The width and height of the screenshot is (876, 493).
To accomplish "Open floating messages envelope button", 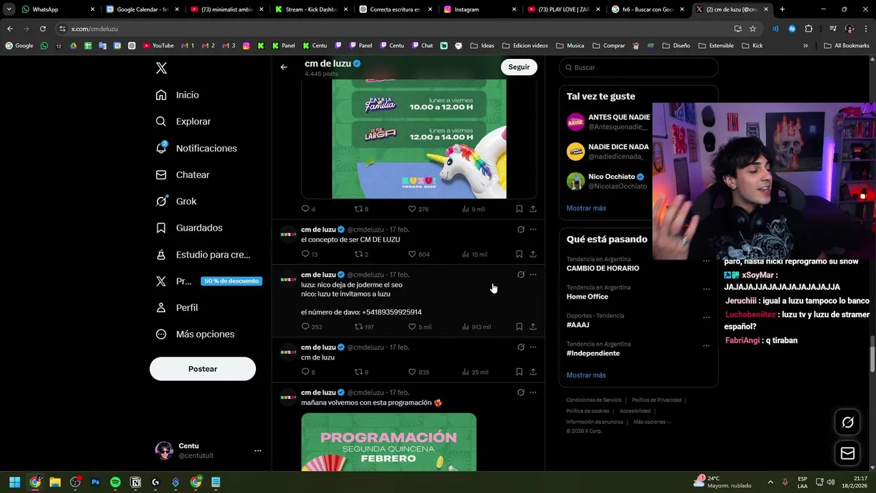I will point(847,453).
